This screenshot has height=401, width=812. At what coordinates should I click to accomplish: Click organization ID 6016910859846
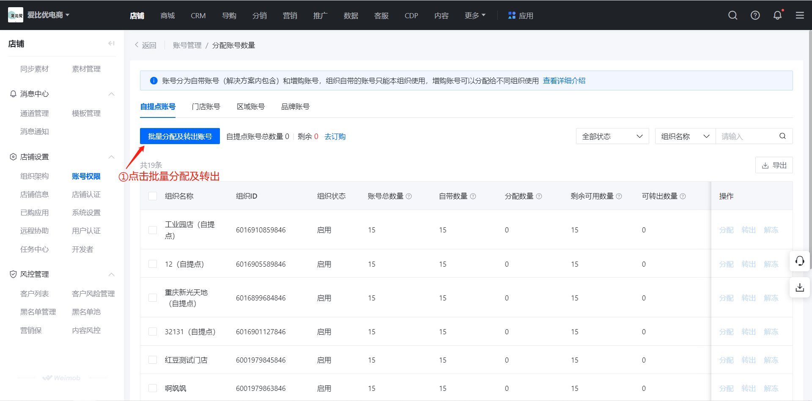pos(261,230)
